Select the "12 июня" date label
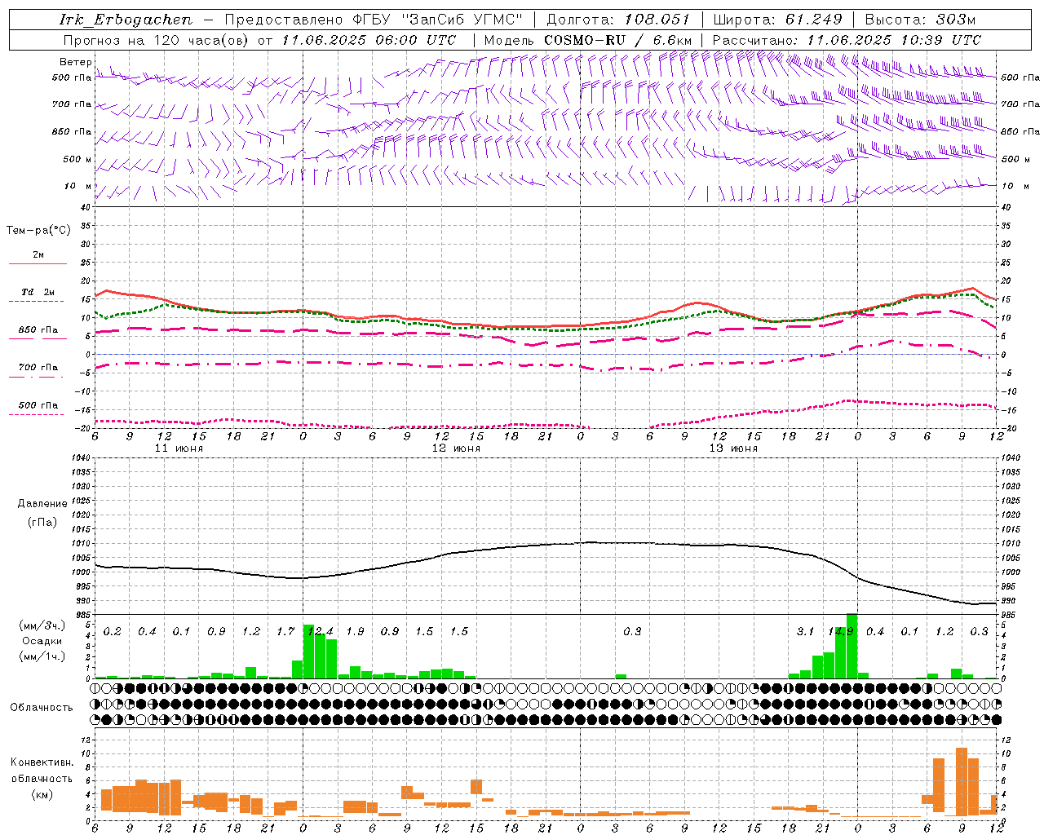The width and height of the screenshot is (1044, 835). [456, 448]
